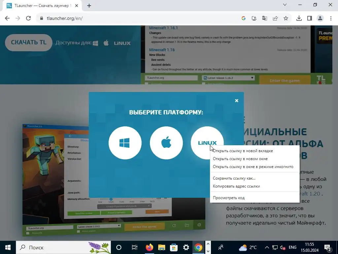This screenshot has height=254, width=338.
Task: Switch to Chrome on taskbar
Action: pyautogui.click(x=198, y=247)
